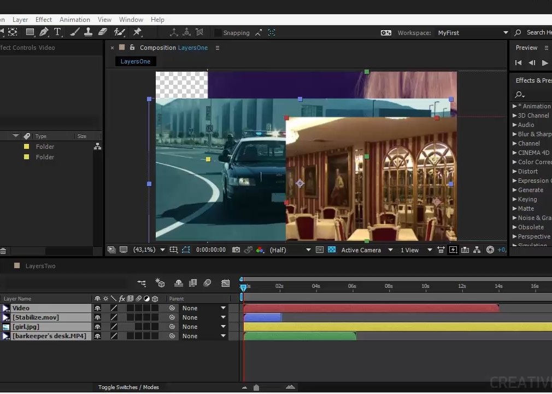Click the Pixel Aspect Ratio Correction icon
The height and width of the screenshot is (394, 552).
tap(441, 250)
